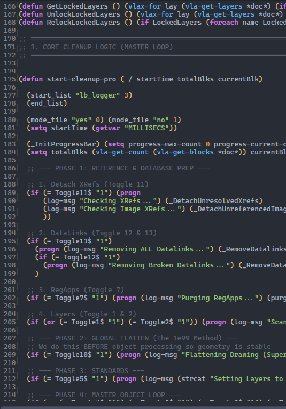Click 'Toggle11$' variable on line 189
This screenshot has height=409, width=286.
pos(73,193)
